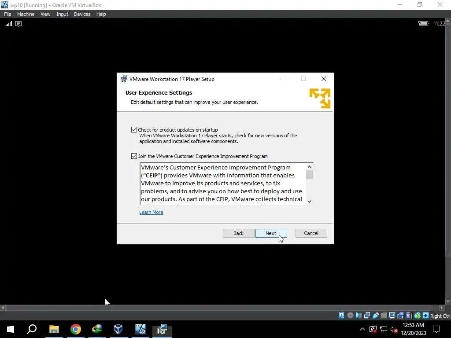Close the VMware Setup dialog

click(x=324, y=79)
